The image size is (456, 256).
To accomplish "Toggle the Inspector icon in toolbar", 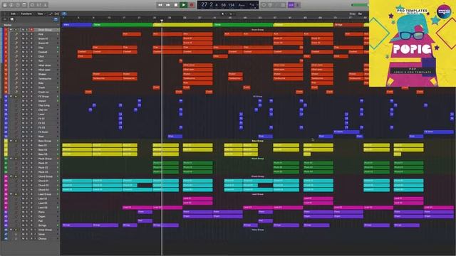I will tap(11, 5).
